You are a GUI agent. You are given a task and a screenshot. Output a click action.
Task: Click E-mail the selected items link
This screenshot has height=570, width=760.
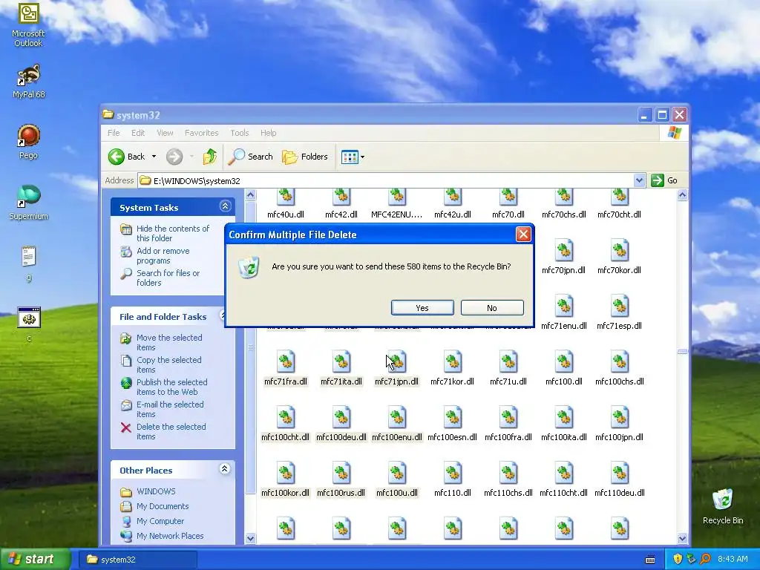tap(170, 409)
